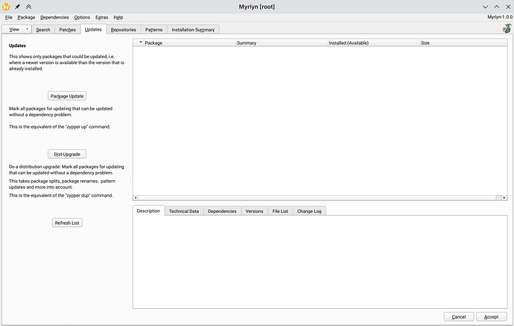Click the horizontal scrollbar below package list
The image size is (514, 326).
click(x=314, y=198)
